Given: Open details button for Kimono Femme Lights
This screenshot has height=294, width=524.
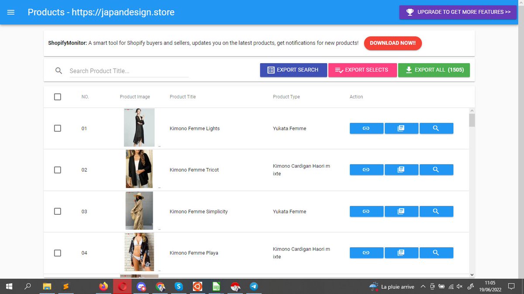Looking at the screenshot, I should click(x=401, y=128).
